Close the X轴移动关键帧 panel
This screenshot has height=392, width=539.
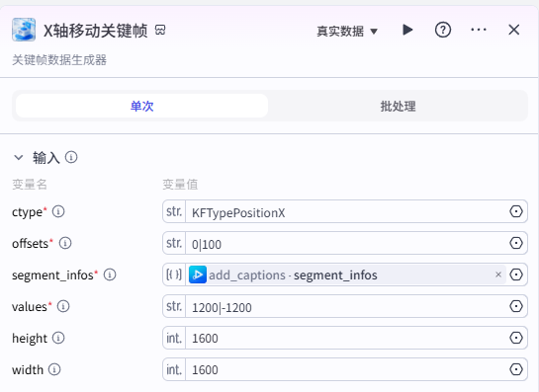click(x=514, y=30)
